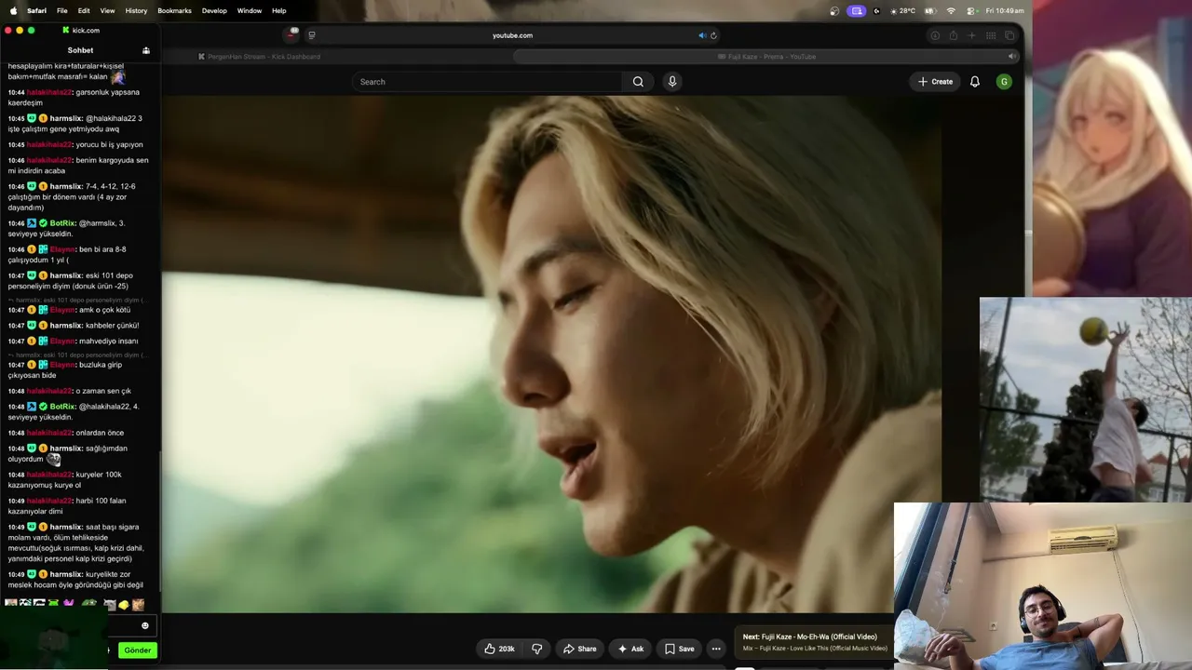Click the chat message 'kuryelikte zor meslek hocam'
1192x670 pixels.
click(75, 580)
